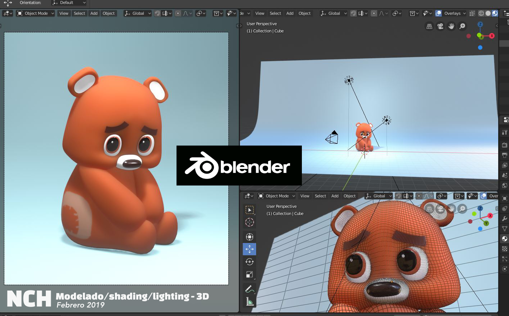
Task: Select the Measure ruler tool
Action: [x=250, y=301]
